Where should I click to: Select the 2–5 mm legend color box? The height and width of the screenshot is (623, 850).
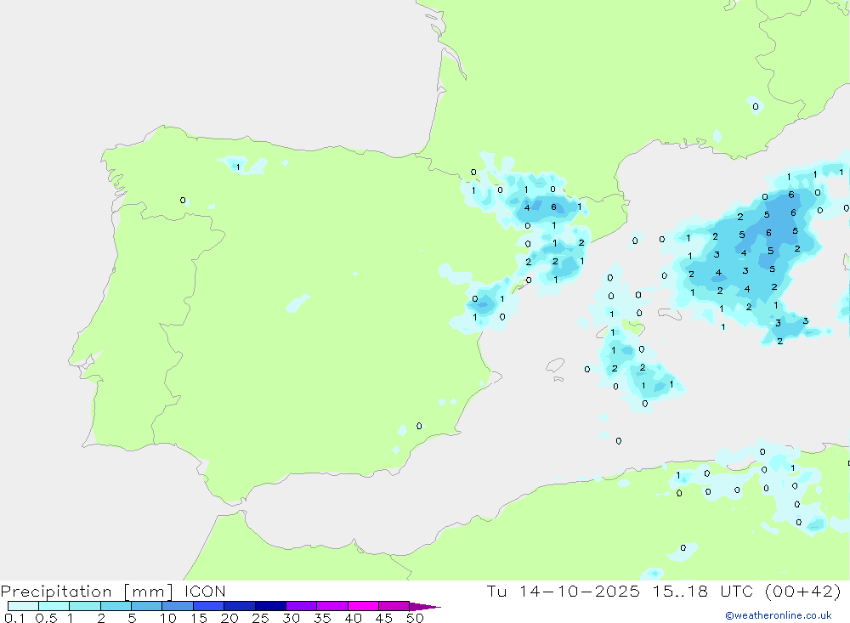click(116, 606)
